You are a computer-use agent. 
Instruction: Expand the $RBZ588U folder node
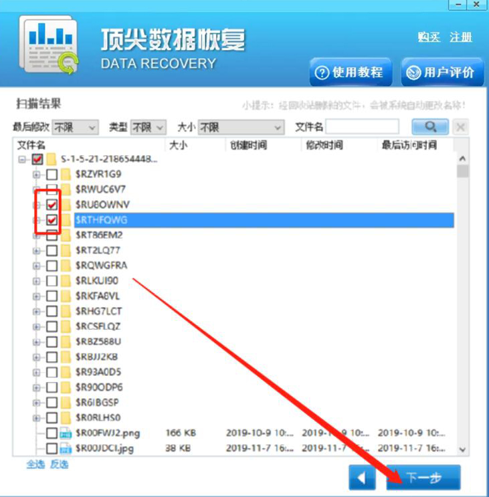(36, 342)
